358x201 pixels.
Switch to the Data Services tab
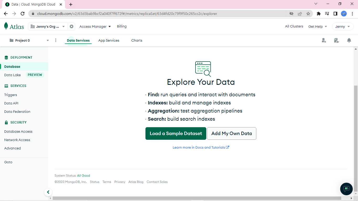[78, 40]
